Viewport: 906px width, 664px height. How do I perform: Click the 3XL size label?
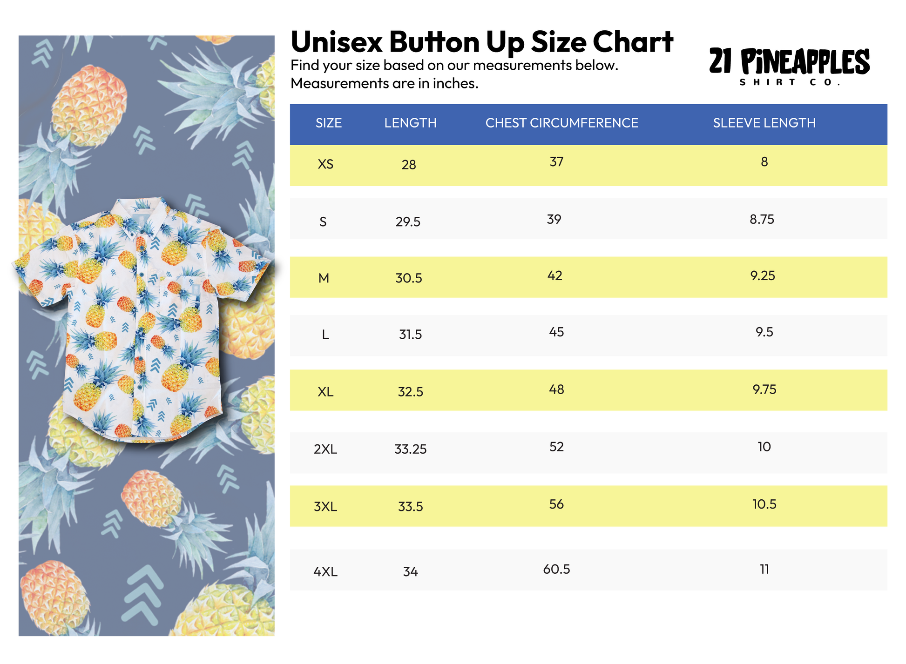point(325,506)
